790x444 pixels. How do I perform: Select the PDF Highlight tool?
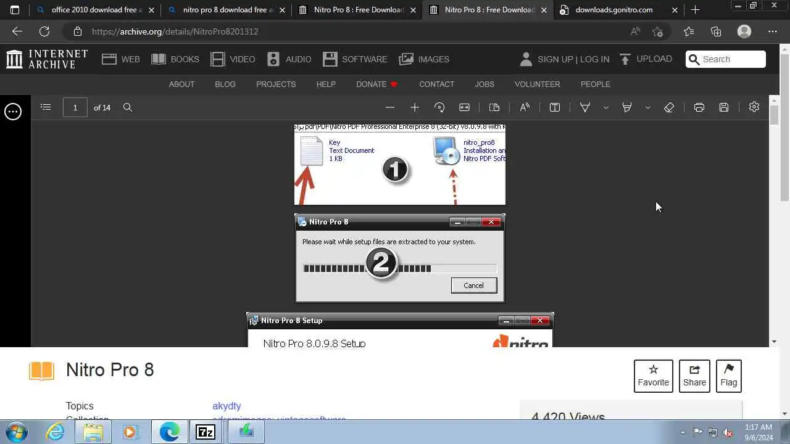627,107
